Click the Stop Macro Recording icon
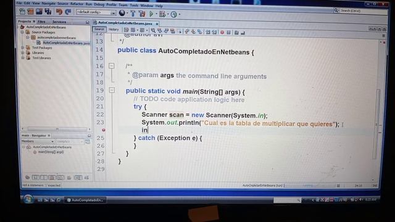The height and width of the screenshot is (222, 395). pyautogui.click(x=228, y=32)
